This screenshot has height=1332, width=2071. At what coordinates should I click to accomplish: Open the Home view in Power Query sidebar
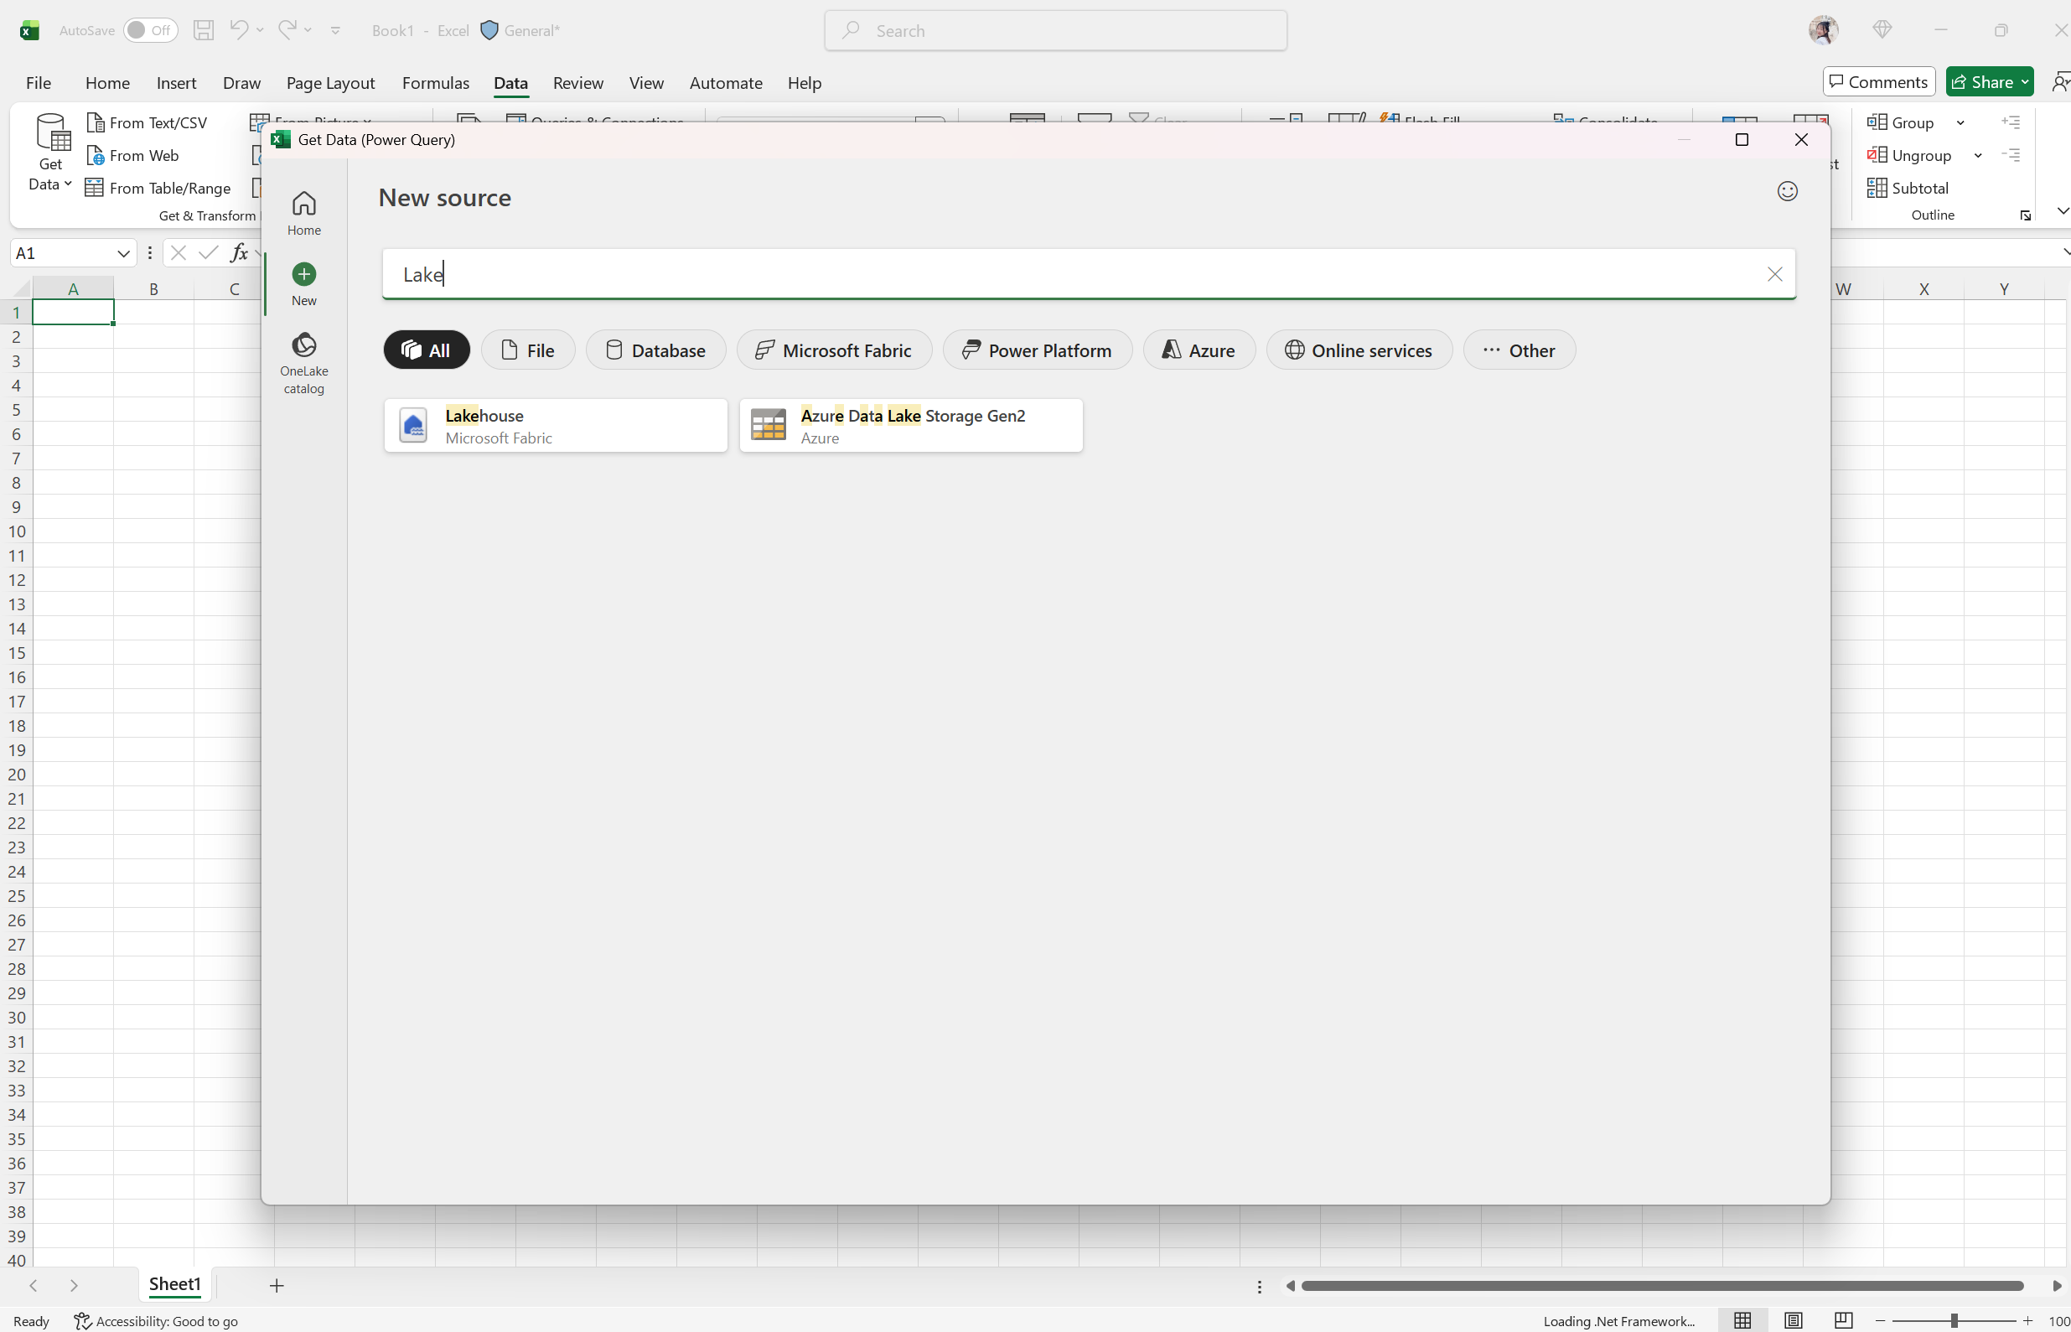[x=303, y=210]
